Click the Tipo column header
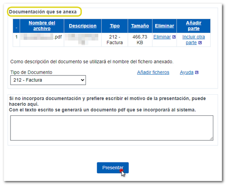226x185 pixels. click(x=115, y=26)
